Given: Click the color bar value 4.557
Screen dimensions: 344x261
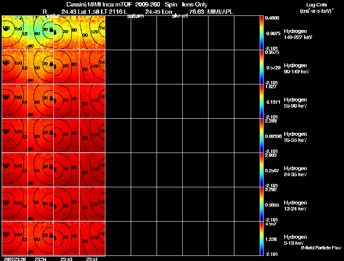Looking at the screenshot, I should click(271, 224).
